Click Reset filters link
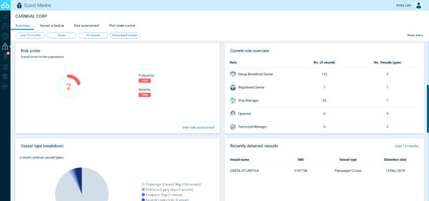 point(415,35)
